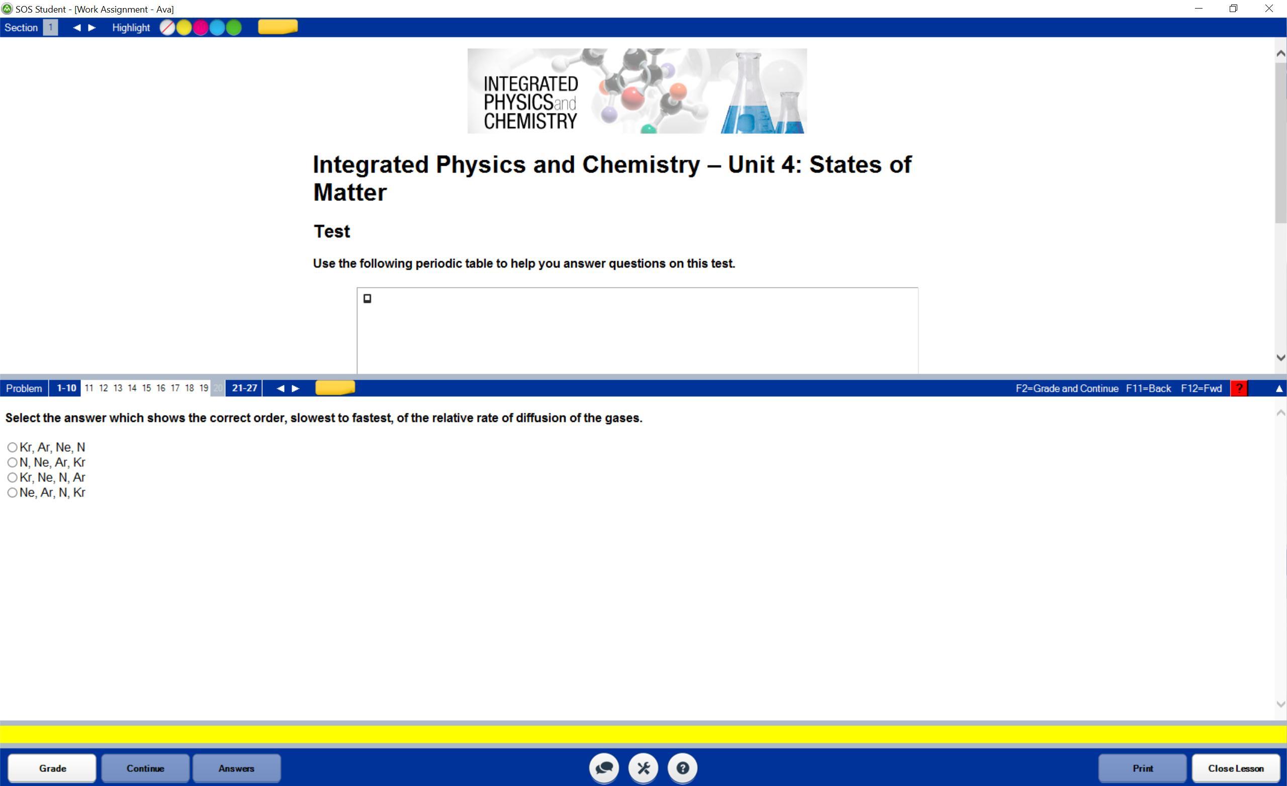The height and width of the screenshot is (786, 1287).
Task: Click the Print button
Action: click(x=1142, y=768)
